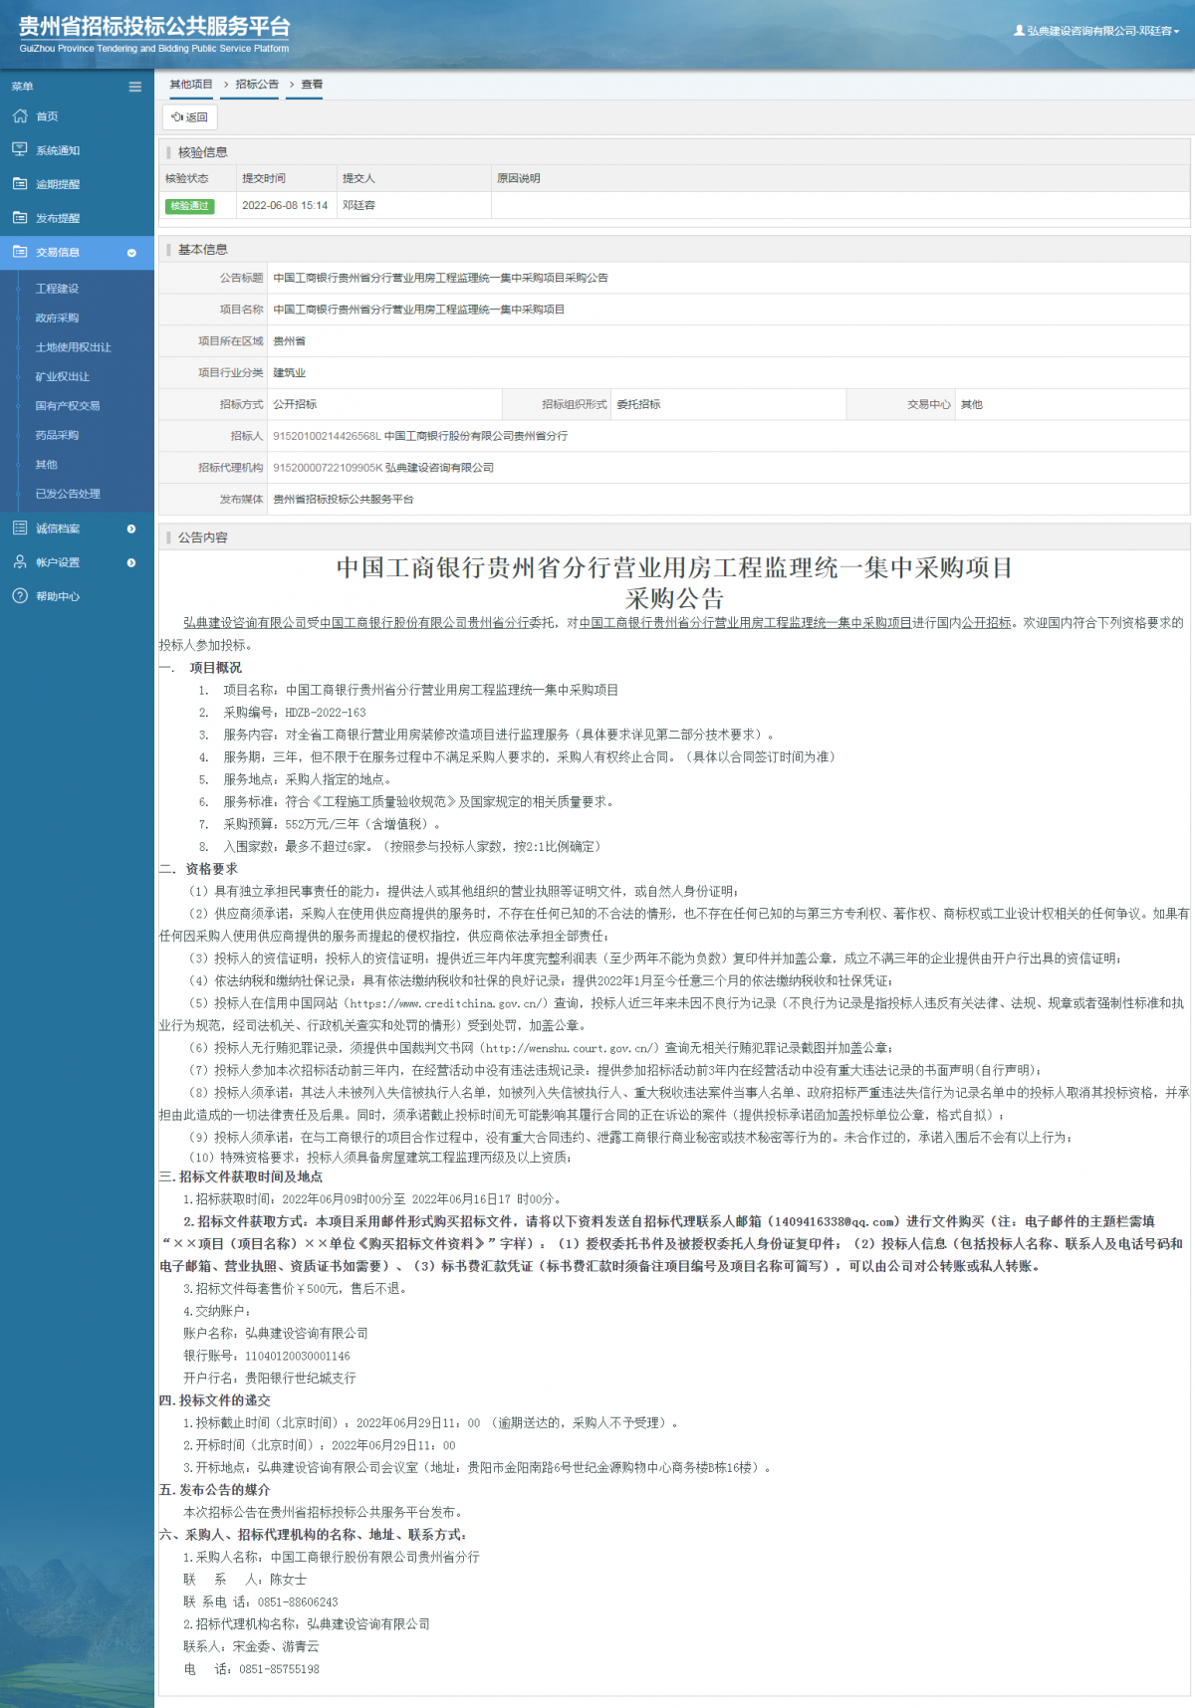1195x1708 pixels.
Task: Click the 公告内容 section header
Action: [x=203, y=537]
